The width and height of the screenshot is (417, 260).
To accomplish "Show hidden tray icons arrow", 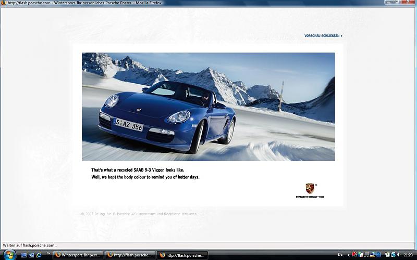I will coord(349,255).
